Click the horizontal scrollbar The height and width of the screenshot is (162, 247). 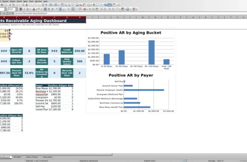tap(56, 155)
